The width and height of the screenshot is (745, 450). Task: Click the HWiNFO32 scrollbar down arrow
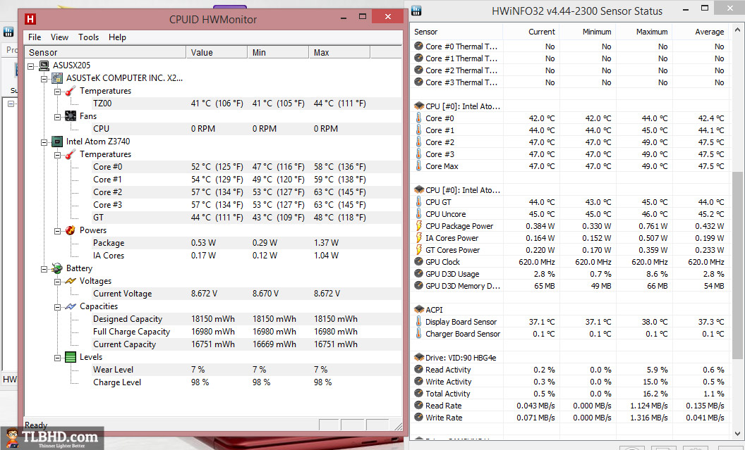pyautogui.click(x=737, y=433)
